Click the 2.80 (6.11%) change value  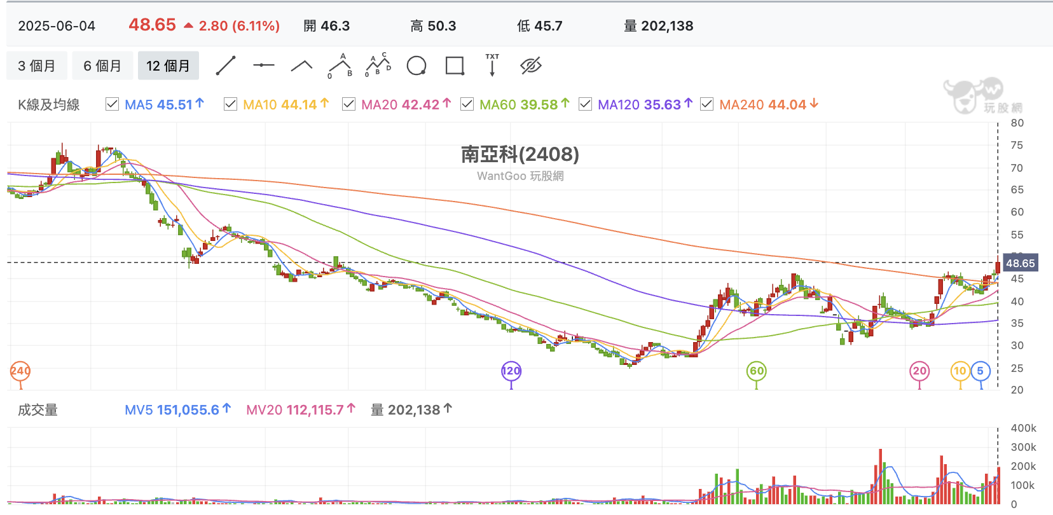coord(239,26)
